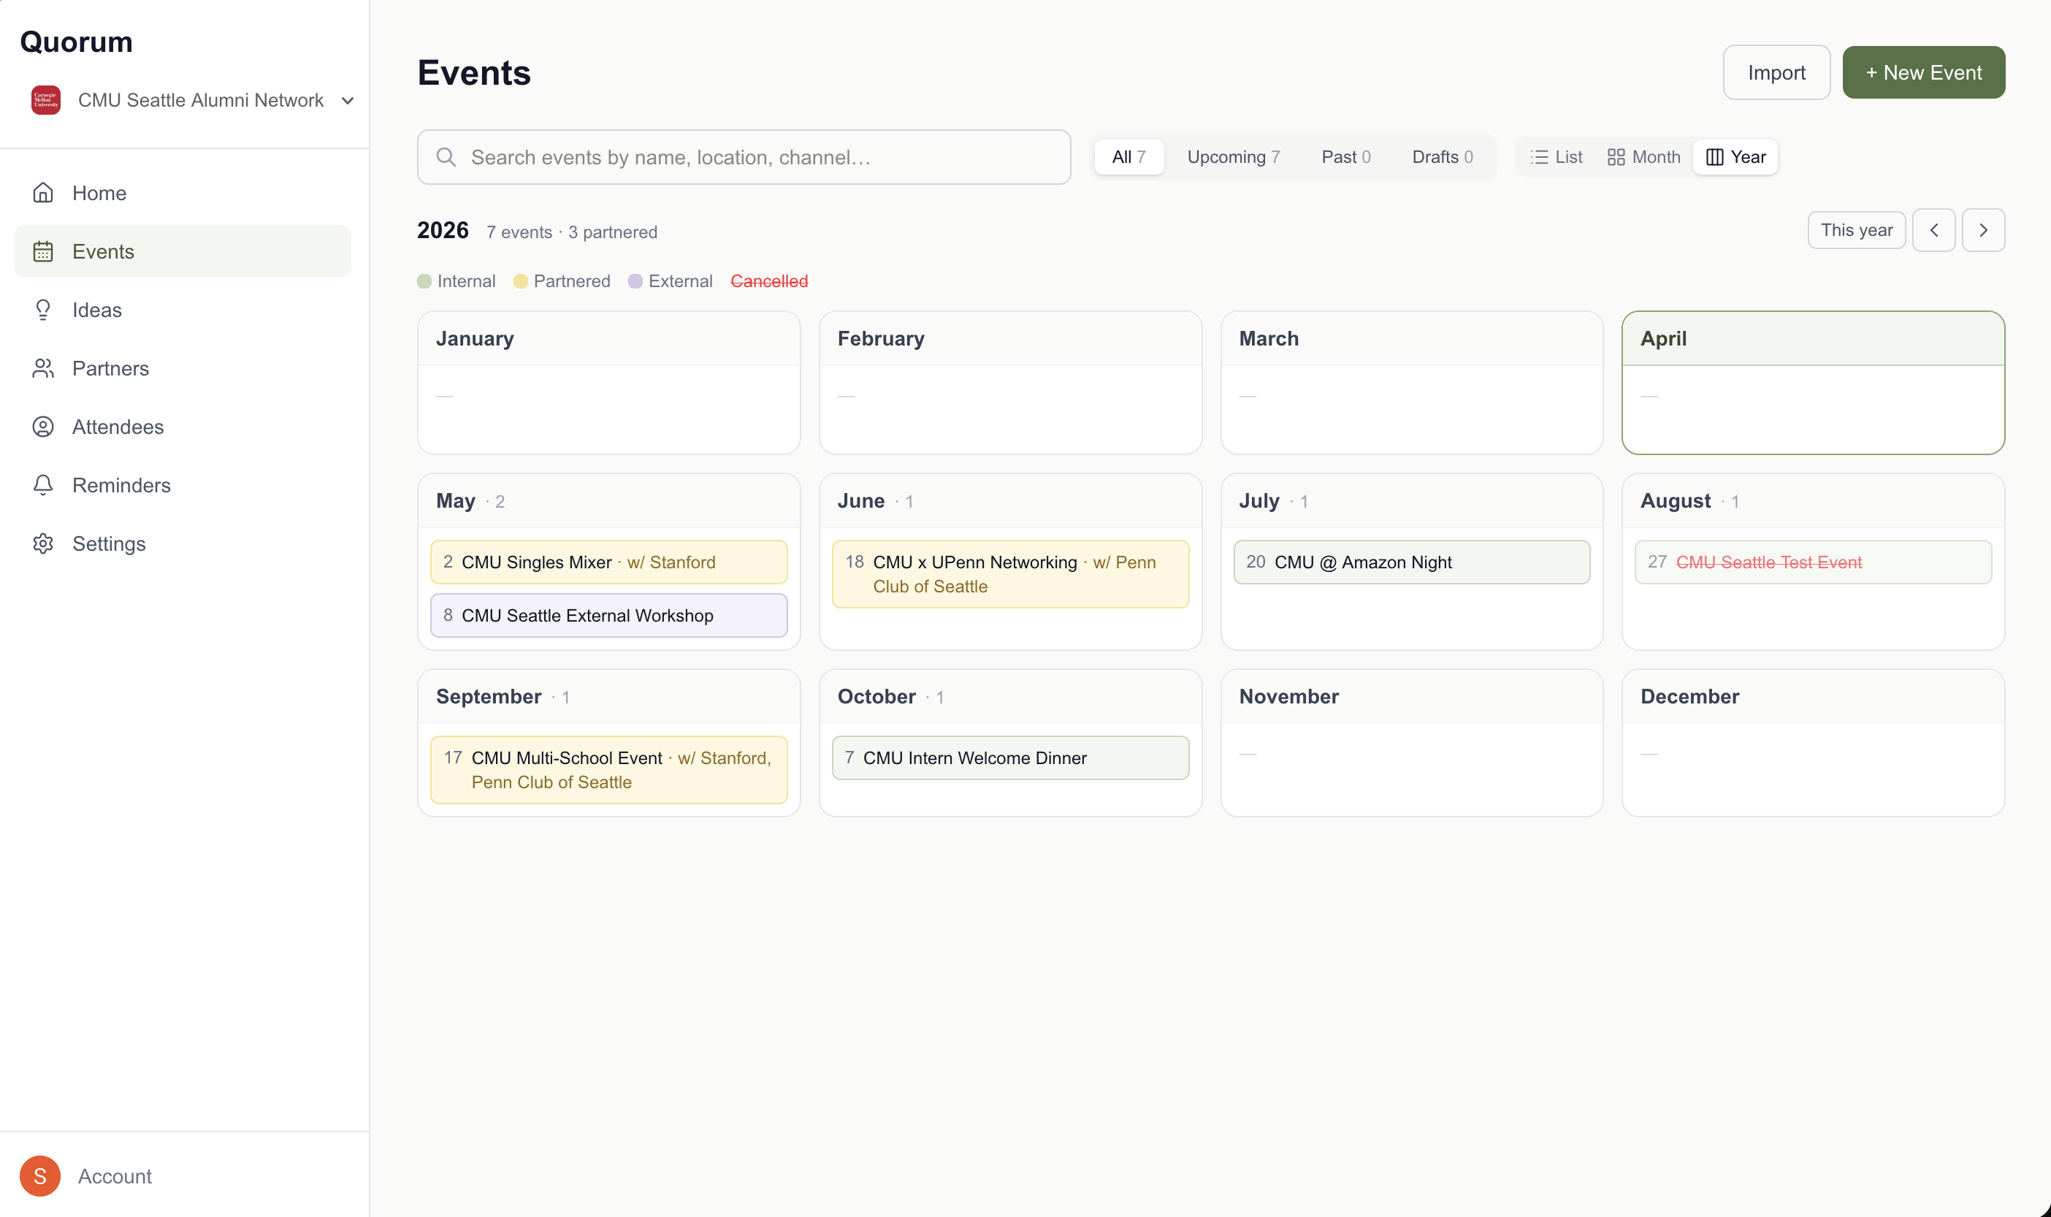
Task: Click the previous year chevron
Action: click(1935, 229)
